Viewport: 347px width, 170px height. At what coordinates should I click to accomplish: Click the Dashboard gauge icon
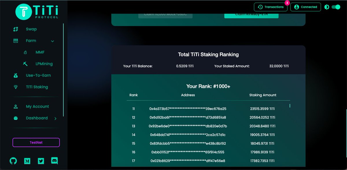(16, 118)
